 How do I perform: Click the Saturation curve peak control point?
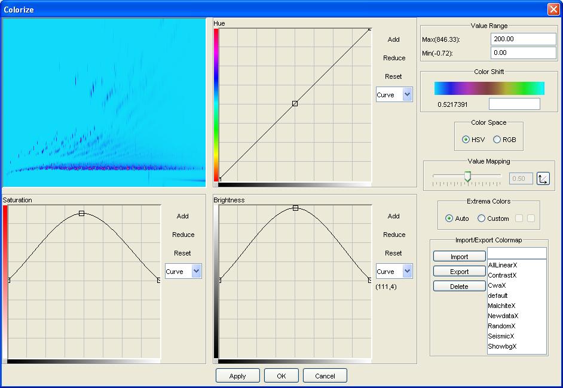[x=82, y=213]
